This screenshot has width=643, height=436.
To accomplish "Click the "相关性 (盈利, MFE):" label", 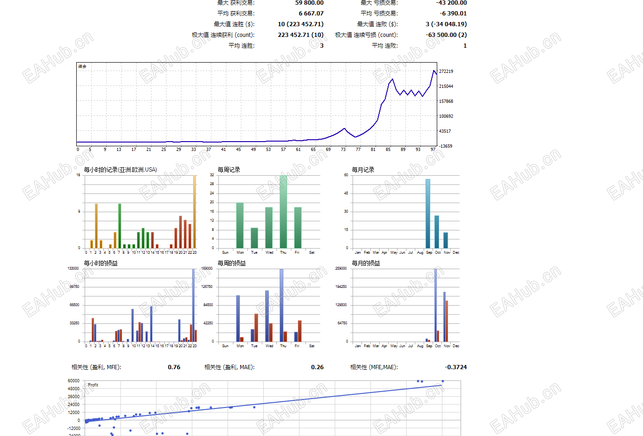I will (x=96, y=367).
